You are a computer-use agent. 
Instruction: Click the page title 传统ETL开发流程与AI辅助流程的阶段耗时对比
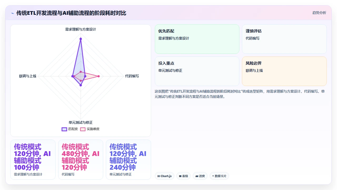tap(71, 13)
